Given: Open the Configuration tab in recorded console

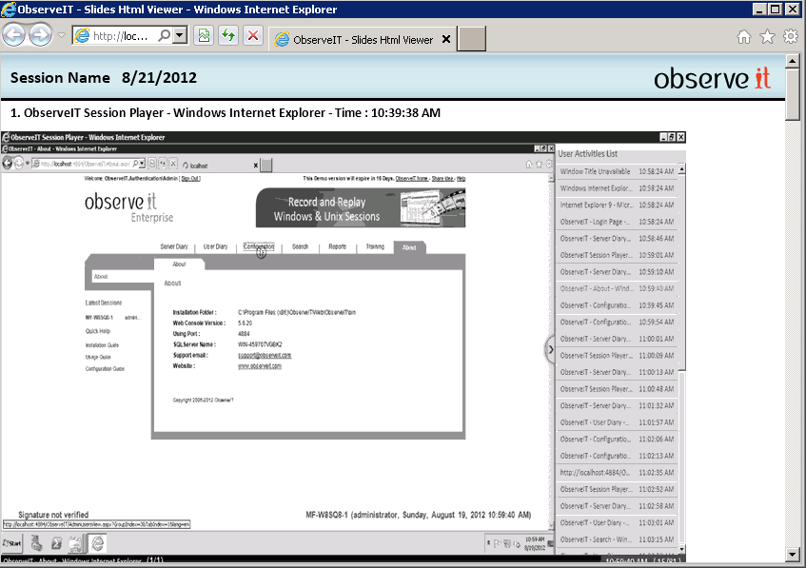Looking at the screenshot, I should tap(258, 246).
